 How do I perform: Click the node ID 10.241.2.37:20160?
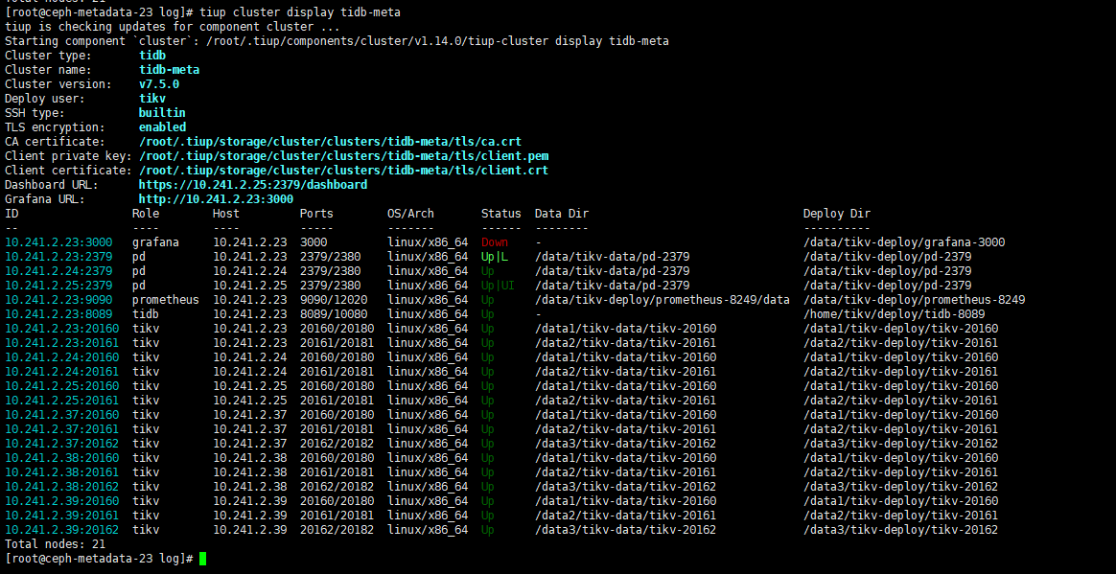click(61, 415)
